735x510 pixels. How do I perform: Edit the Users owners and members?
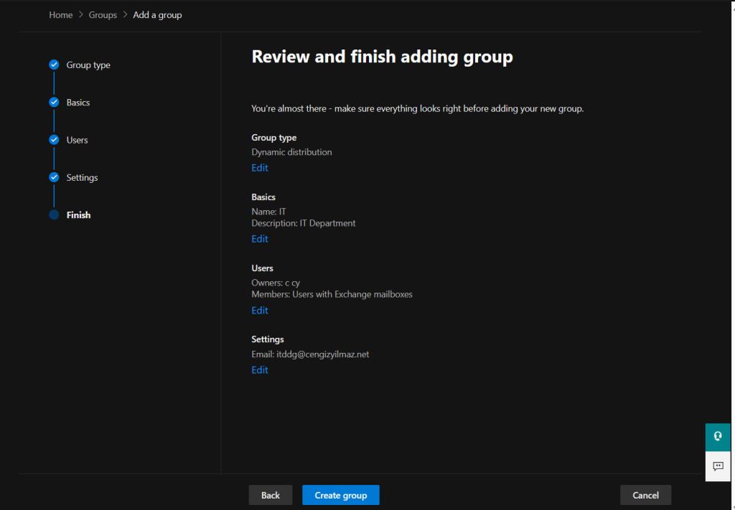coord(260,311)
